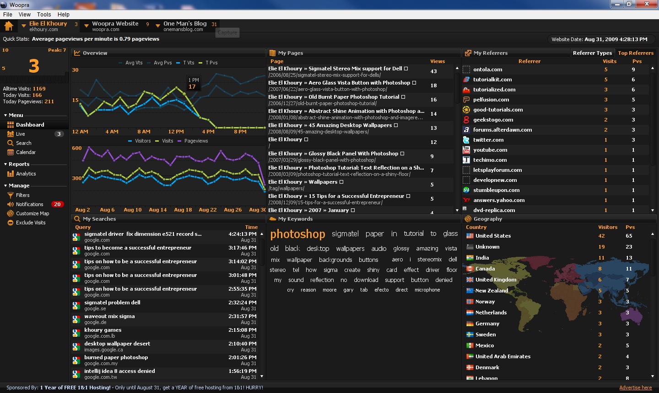Select the Germany country row
Screen dimensions: 659x393
[x=556, y=324]
